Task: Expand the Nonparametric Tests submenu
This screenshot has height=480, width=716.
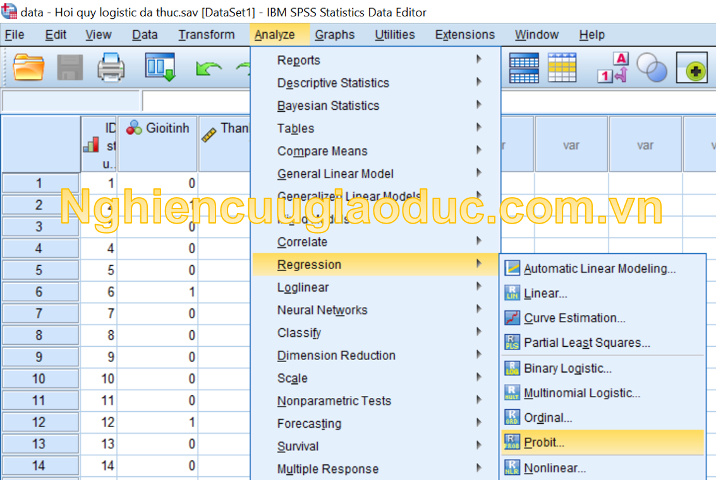Action: pyautogui.click(x=334, y=401)
